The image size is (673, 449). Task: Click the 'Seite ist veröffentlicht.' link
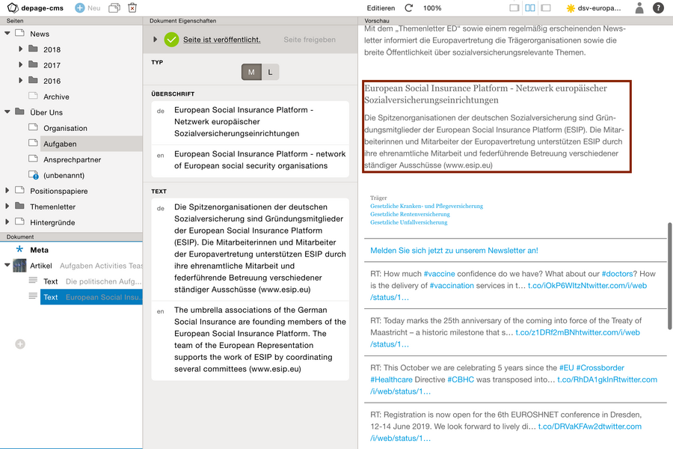222,40
